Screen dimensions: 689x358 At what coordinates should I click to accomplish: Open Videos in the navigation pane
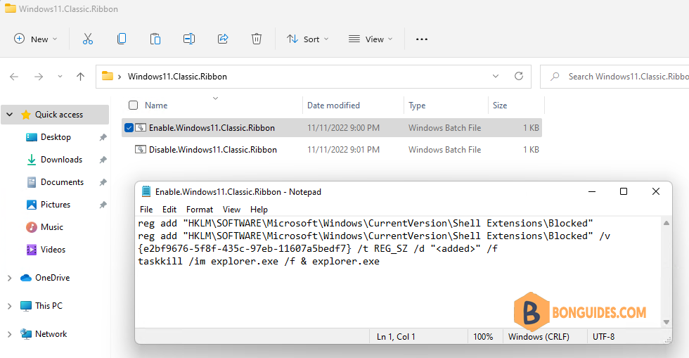53,250
